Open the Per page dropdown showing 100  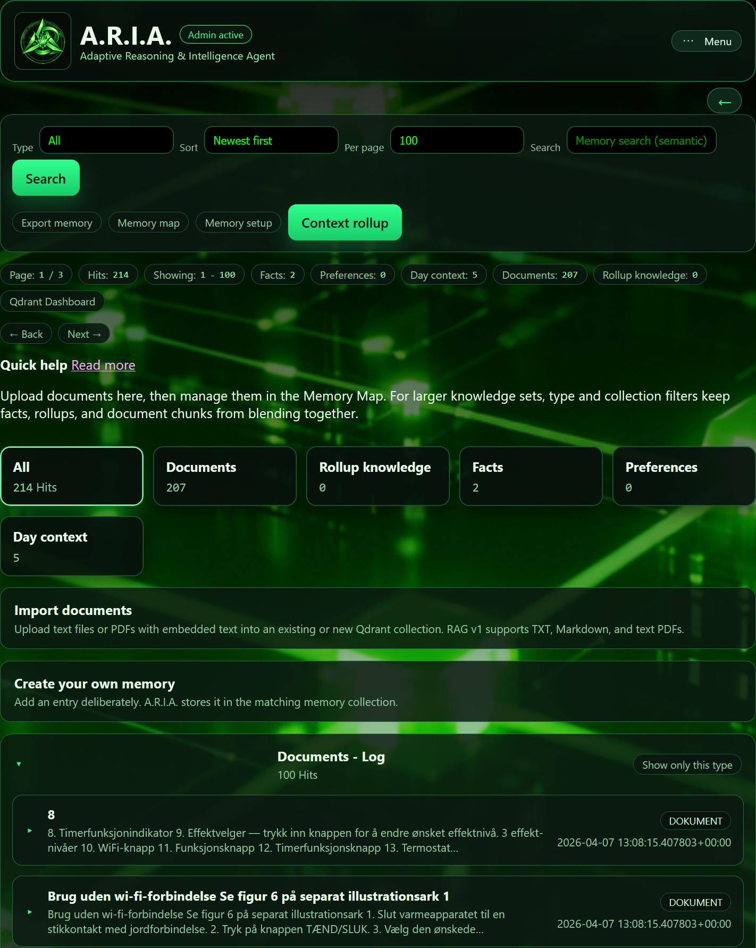tap(457, 140)
